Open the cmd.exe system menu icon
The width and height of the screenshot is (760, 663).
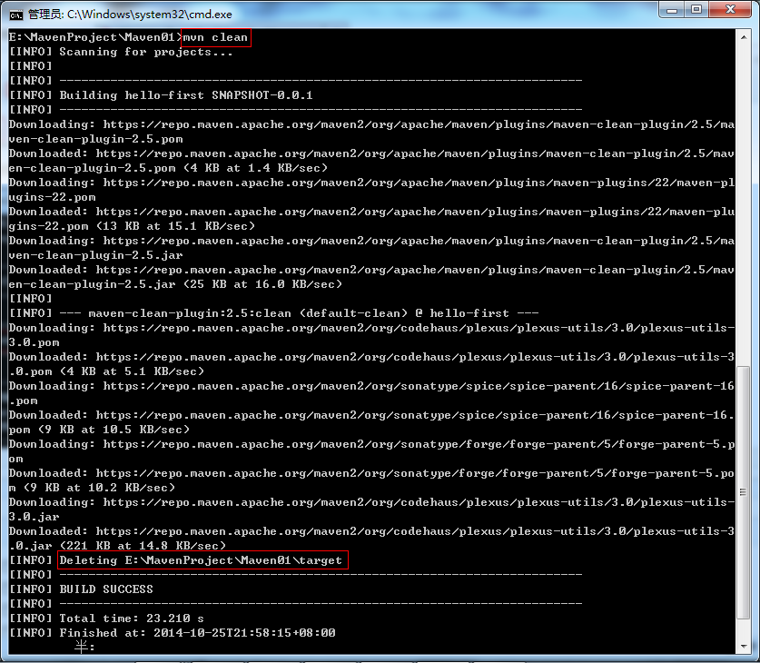[16, 15]
